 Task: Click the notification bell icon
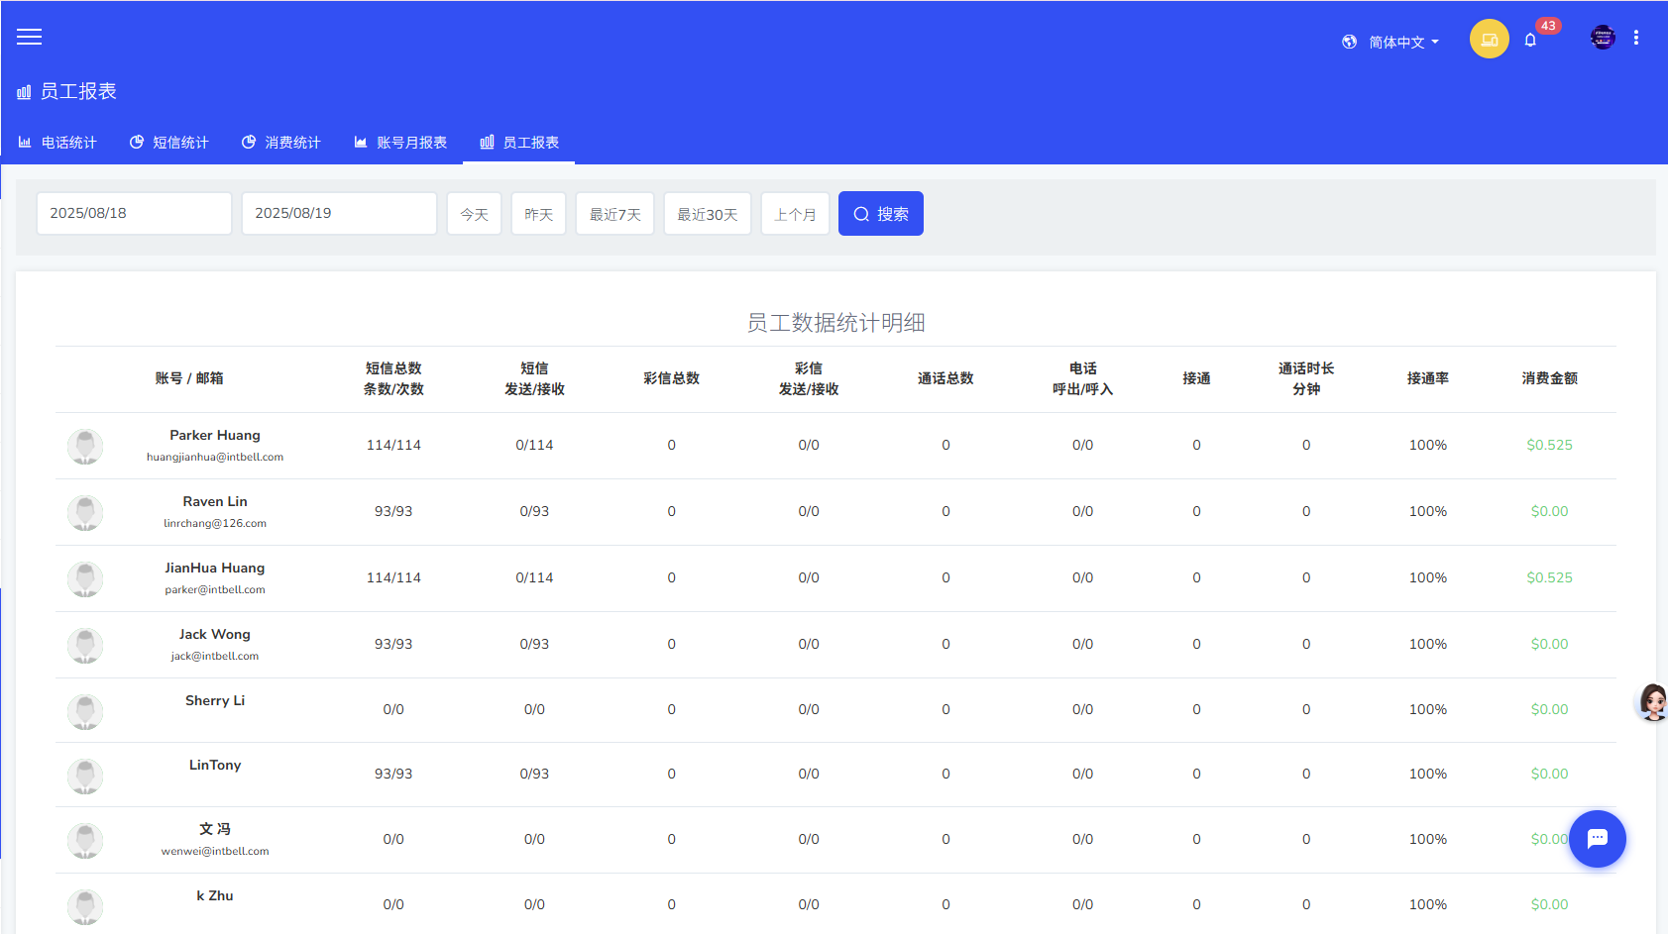[1530, 41]
